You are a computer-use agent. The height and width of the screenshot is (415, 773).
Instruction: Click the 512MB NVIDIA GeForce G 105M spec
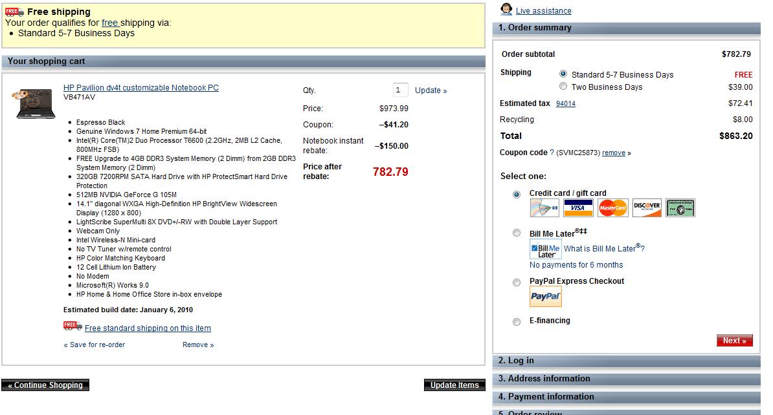point(126,195)
